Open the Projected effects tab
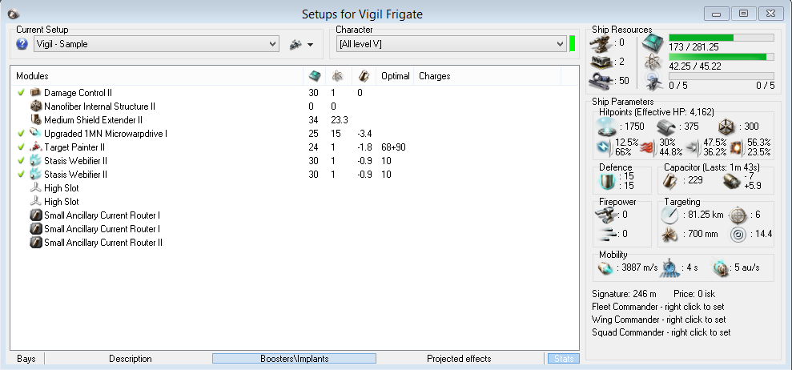The width and height of the screenshot is (792, 370). [x=459, y=359]
